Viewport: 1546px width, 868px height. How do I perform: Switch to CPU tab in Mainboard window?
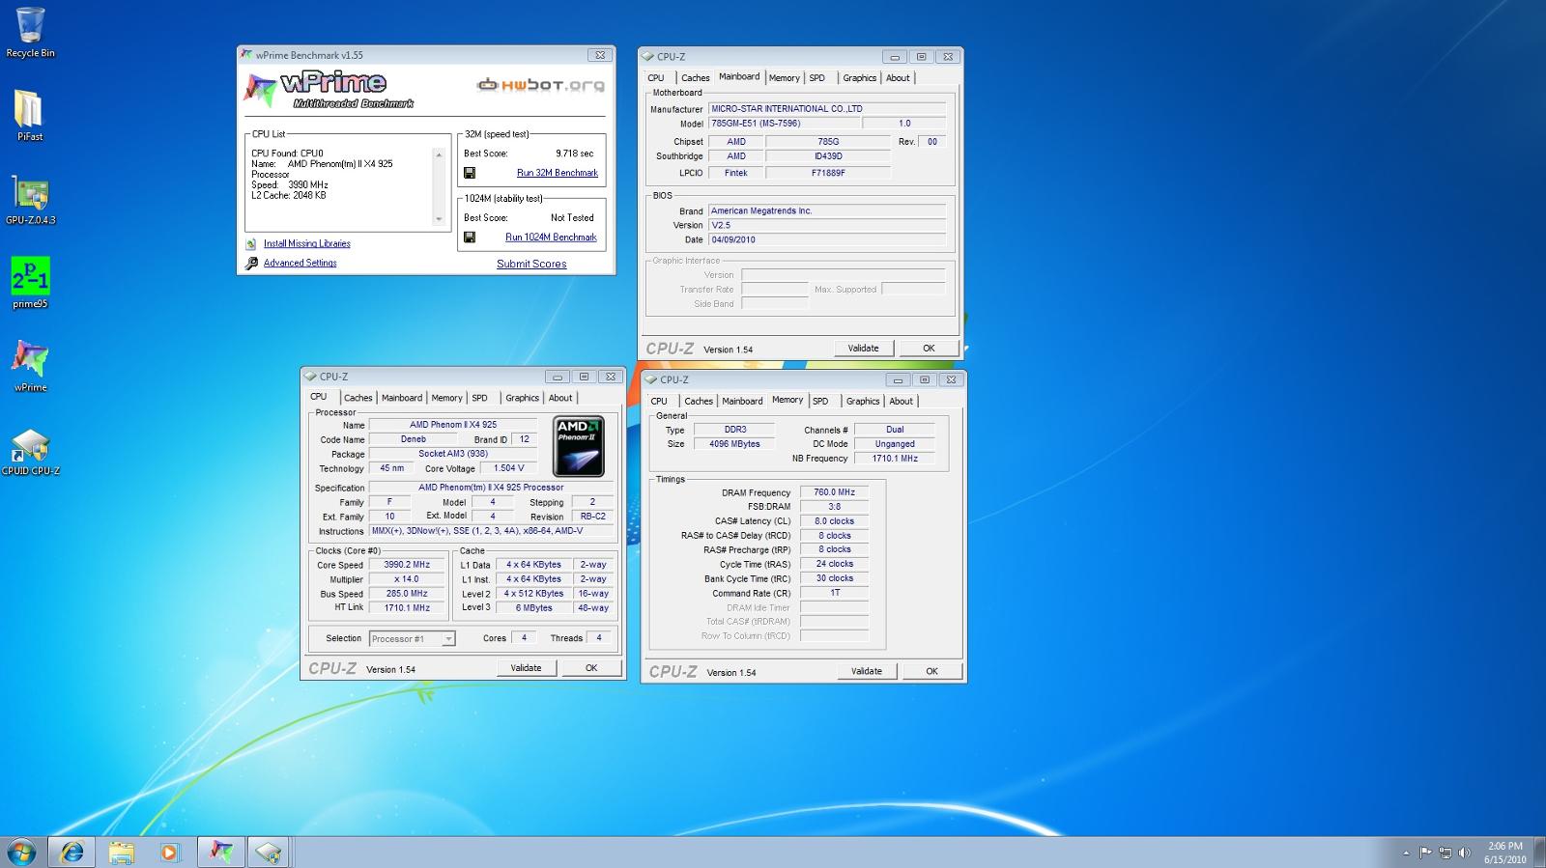(x=656, y=78)
